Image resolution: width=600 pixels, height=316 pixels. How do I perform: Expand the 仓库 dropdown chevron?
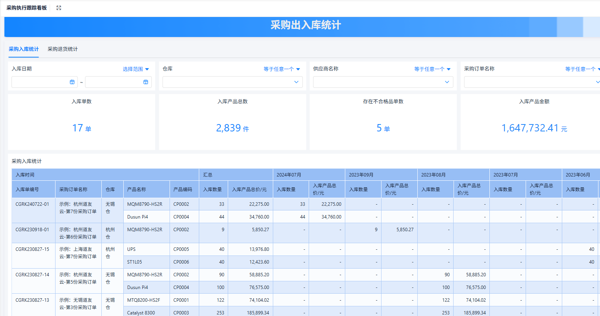coord(296,82)
